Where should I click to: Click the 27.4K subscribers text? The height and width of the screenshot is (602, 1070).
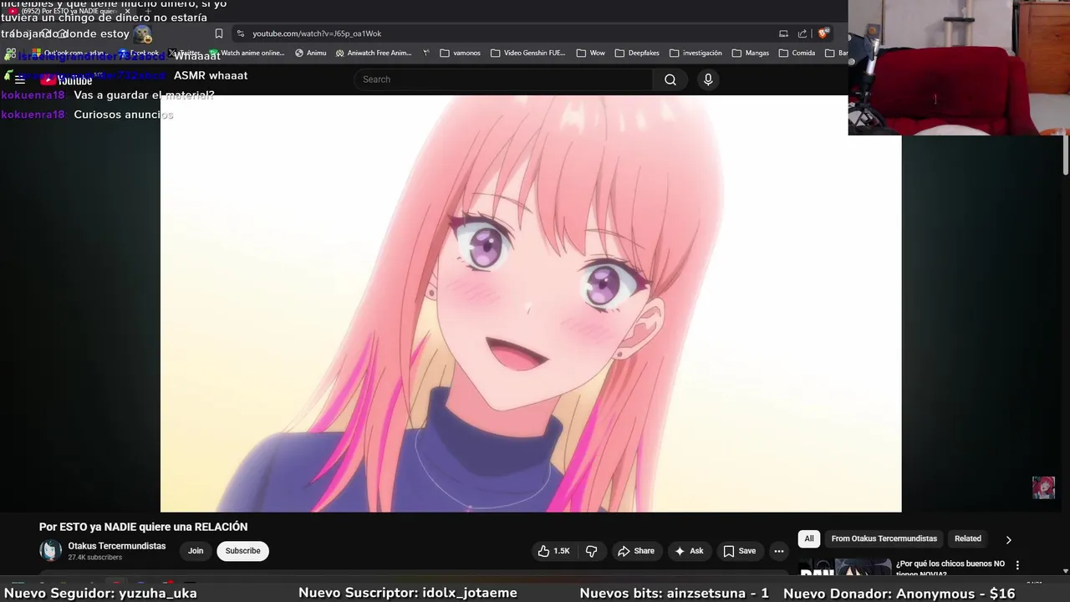(95, 558)
